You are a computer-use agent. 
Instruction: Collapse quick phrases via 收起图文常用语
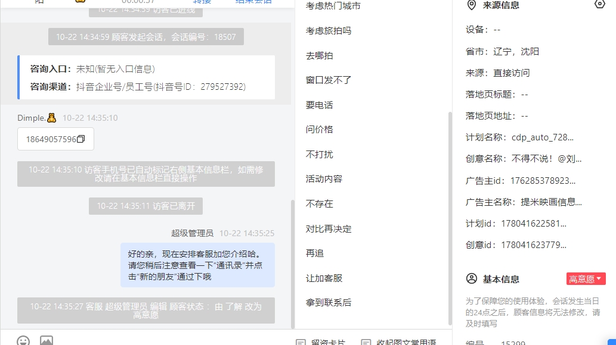pos(399,342)
